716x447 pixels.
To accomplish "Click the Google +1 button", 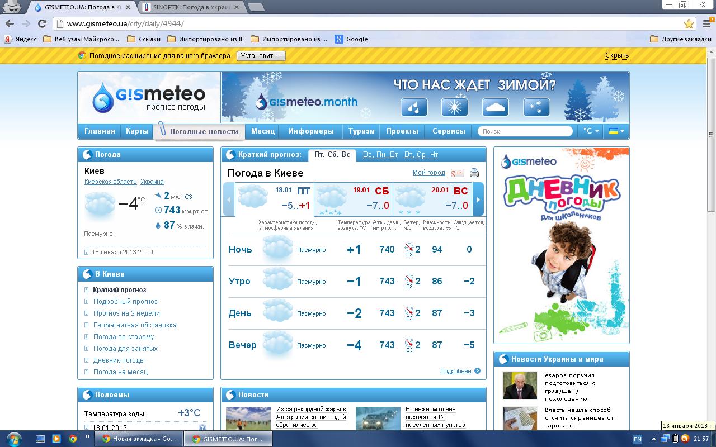I will point(458,173).
